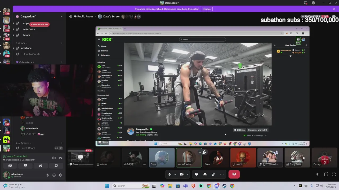Collapse the // Vc's category
Viewport: 339px width, 190px height.
[22, 43]
